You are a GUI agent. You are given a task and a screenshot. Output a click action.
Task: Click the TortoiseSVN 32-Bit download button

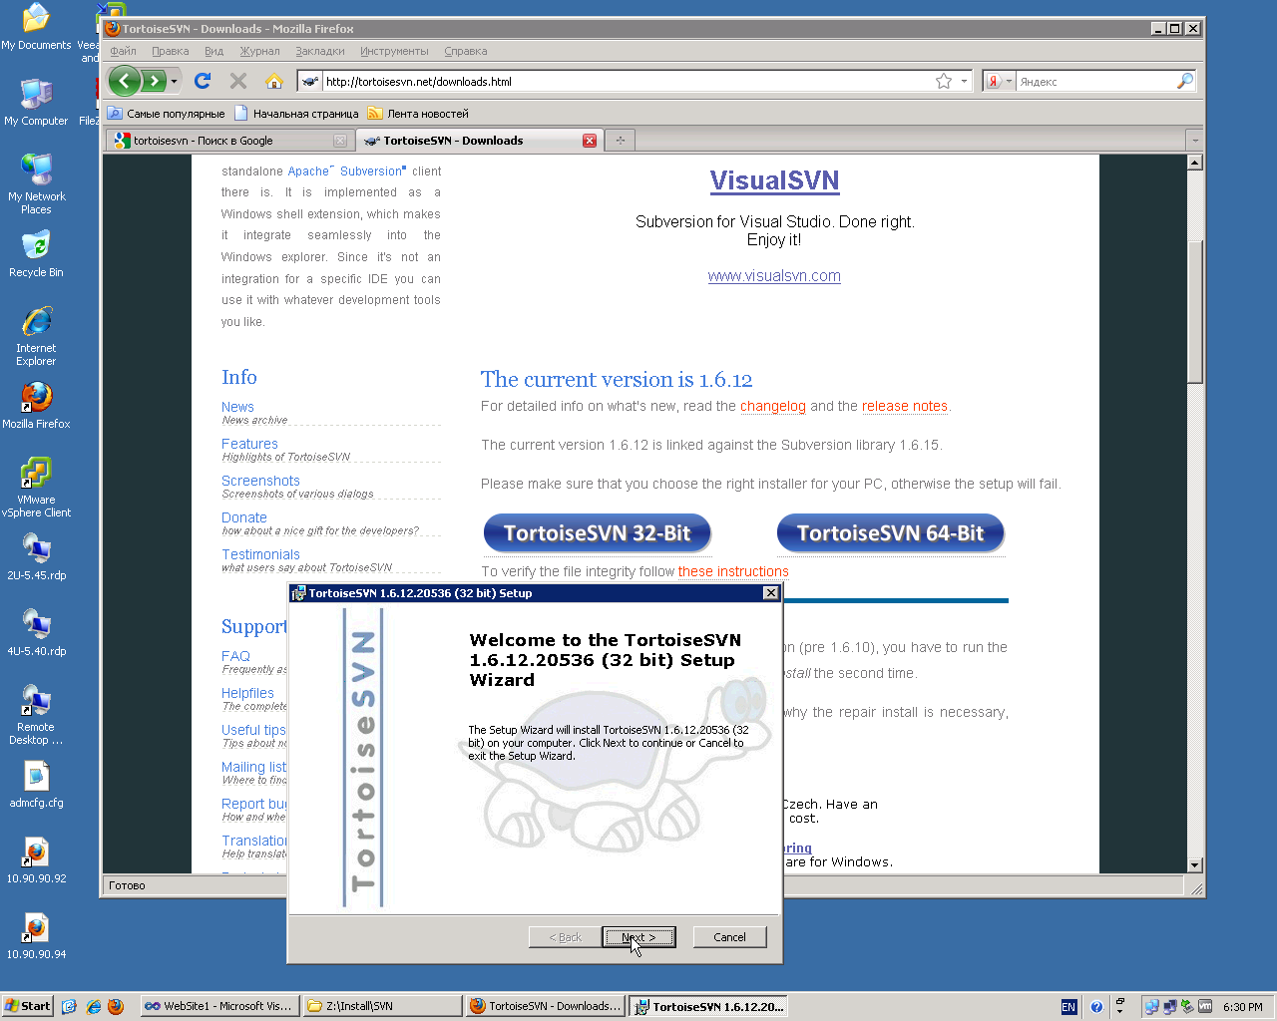(x=597, y=533)
